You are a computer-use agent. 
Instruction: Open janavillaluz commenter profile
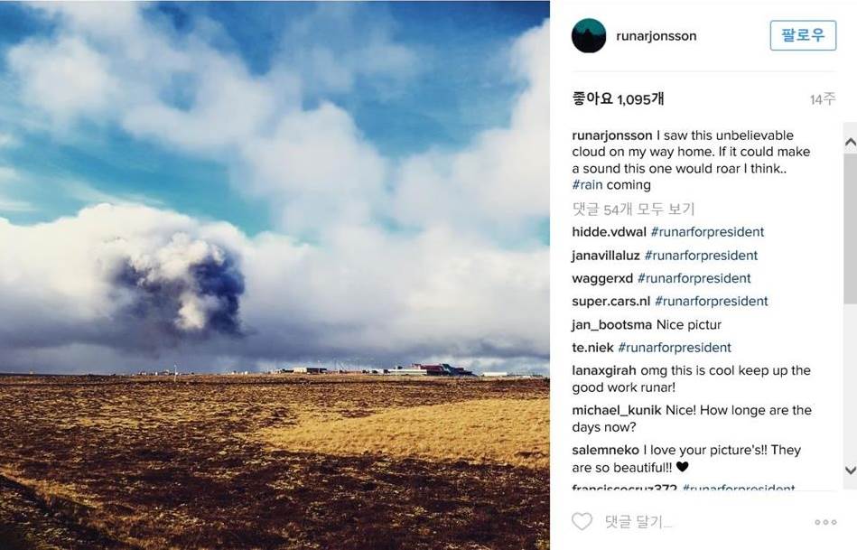click(606, 256)
